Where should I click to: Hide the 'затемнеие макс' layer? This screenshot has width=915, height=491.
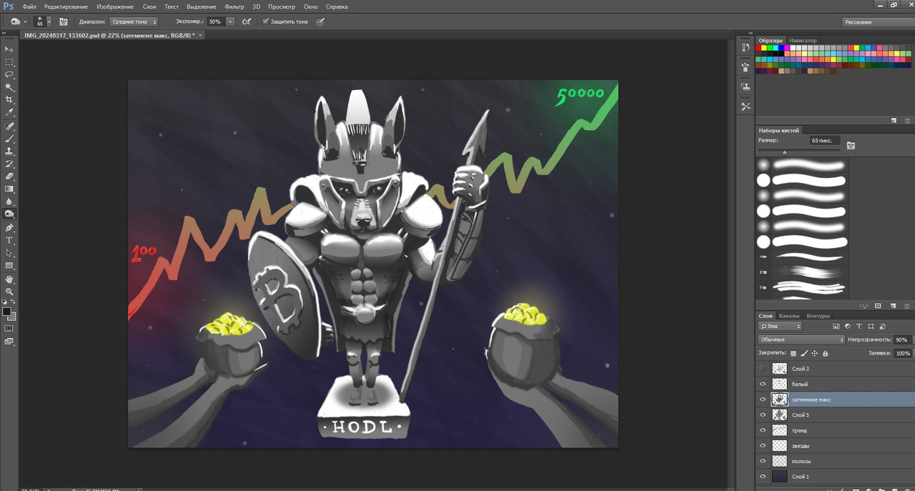pos(763,400)
